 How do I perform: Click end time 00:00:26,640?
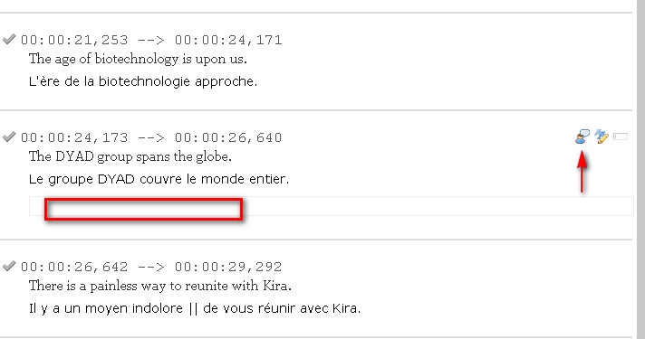[x=228, y=137]
